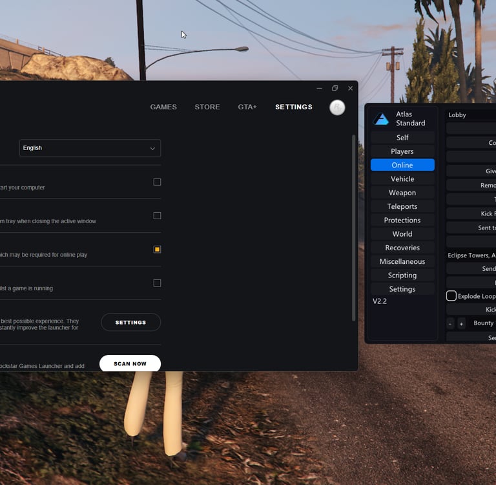Screen dimensions: 496x485
Task: Tick the whilst a game is running checkbox
Action: pos(157,283)
